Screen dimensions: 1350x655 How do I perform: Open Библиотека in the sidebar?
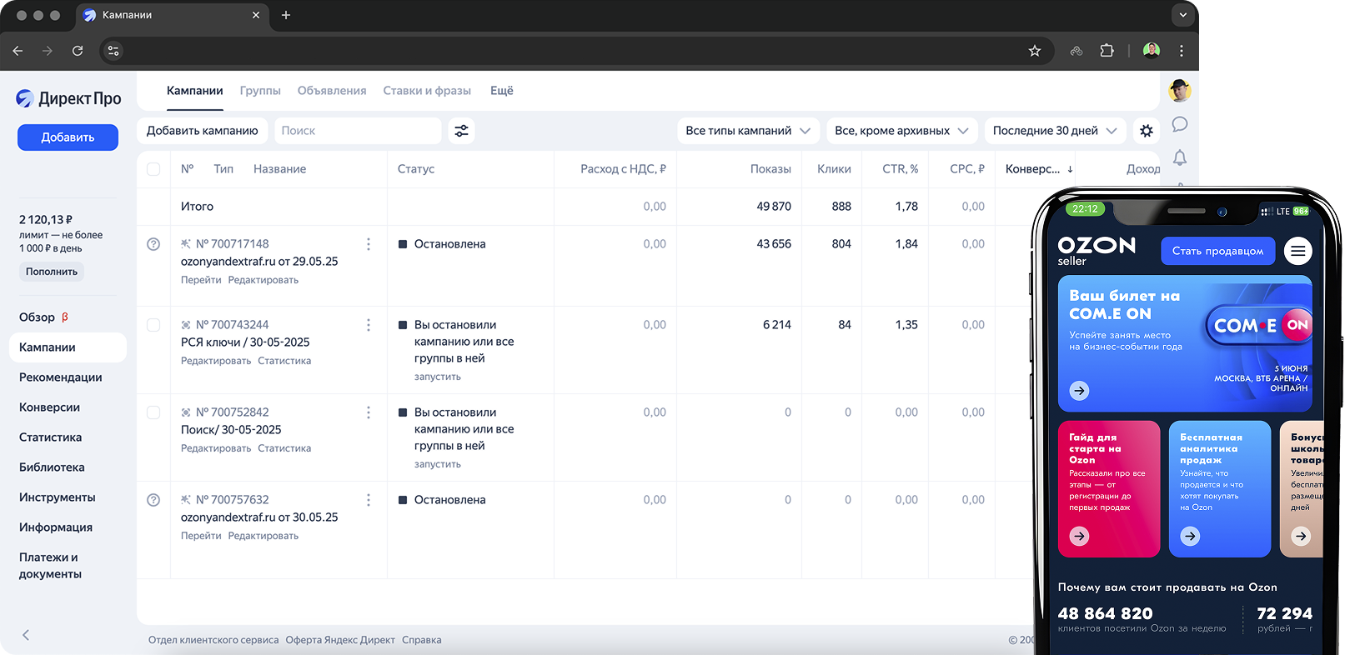tap(52, 467)
